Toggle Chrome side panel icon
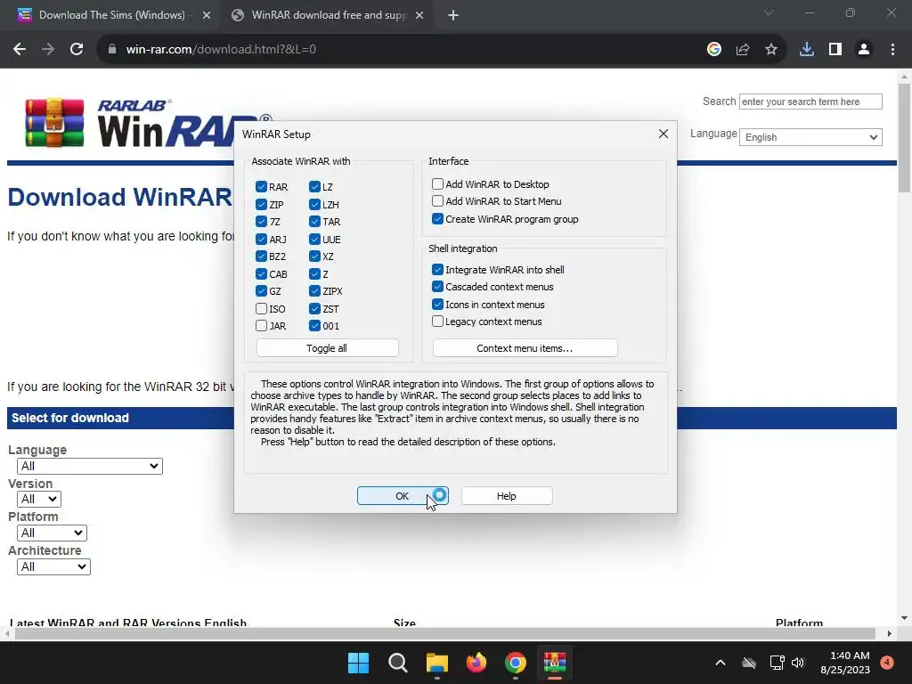Screen dimensions: 912x684 click(x=835, y=50)
